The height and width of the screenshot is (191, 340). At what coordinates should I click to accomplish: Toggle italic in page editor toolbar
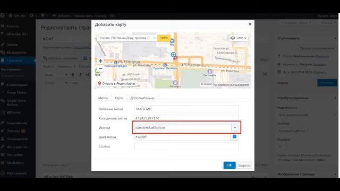coord(80,74)
